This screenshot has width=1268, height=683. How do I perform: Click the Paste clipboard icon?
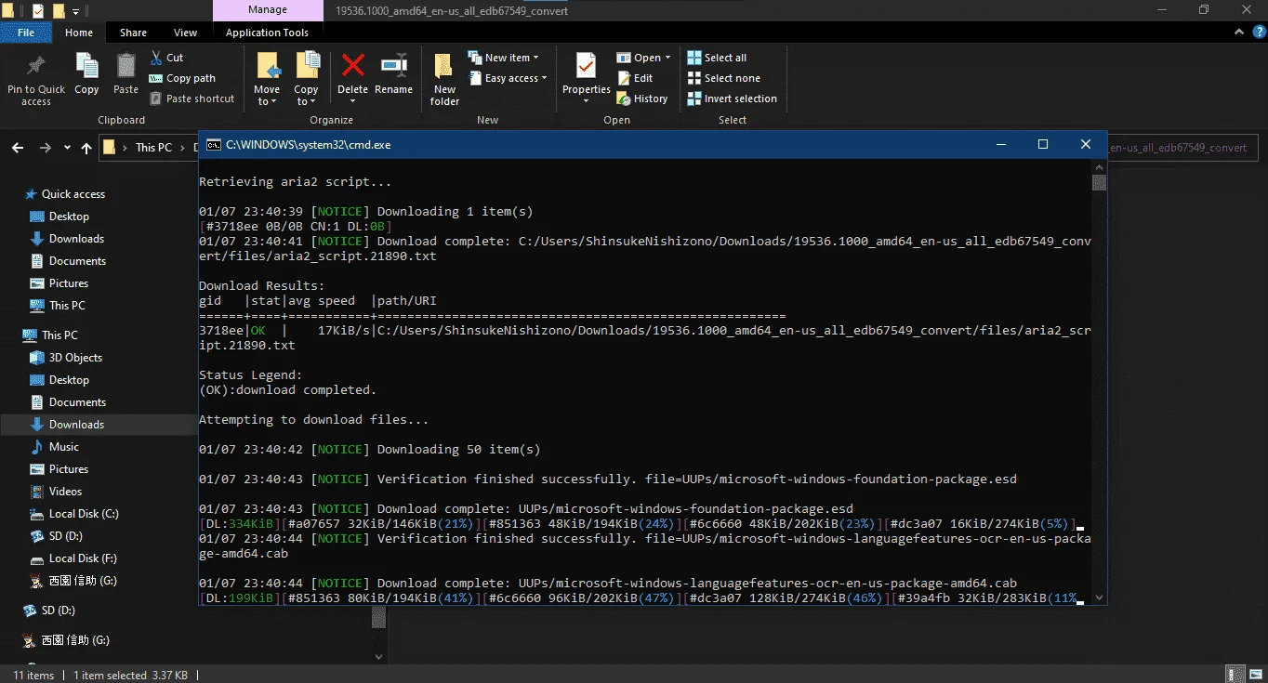tap(125, 67)
